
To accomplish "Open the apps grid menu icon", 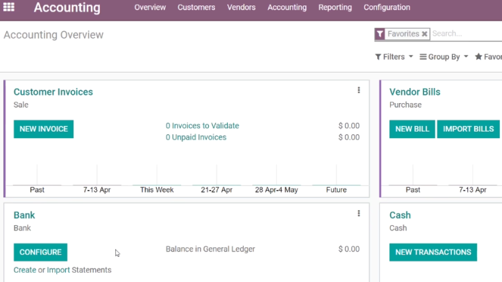I will (9, 7).
